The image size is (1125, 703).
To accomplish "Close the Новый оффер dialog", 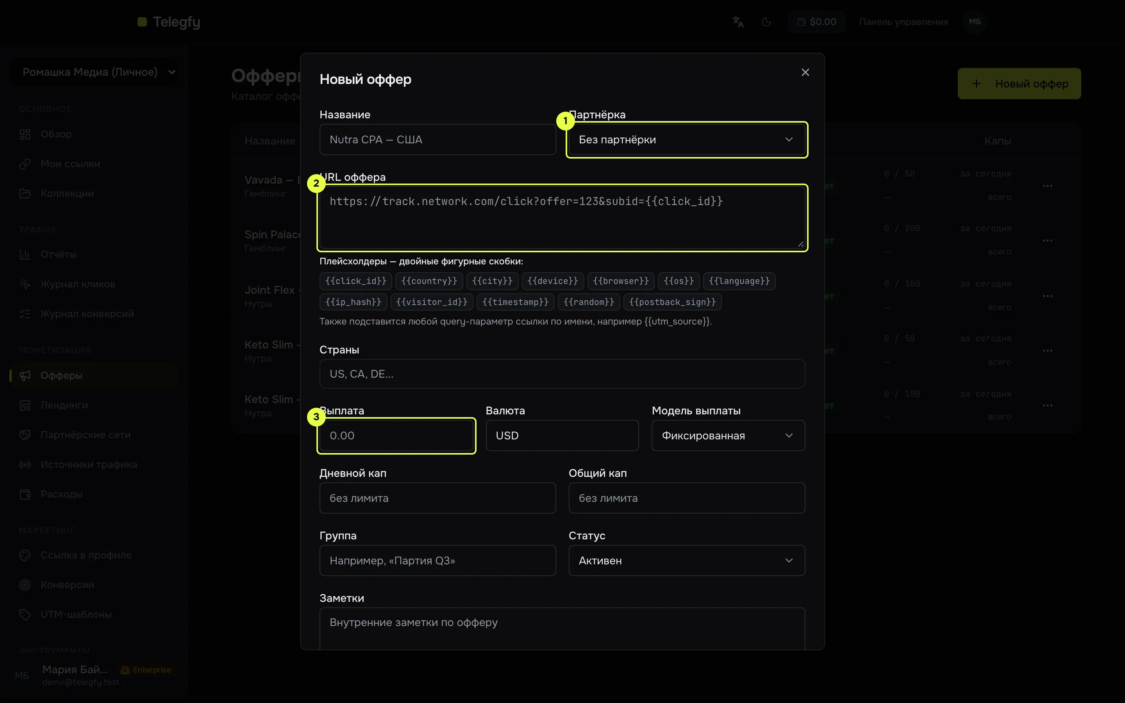I will tap(805, 73).
